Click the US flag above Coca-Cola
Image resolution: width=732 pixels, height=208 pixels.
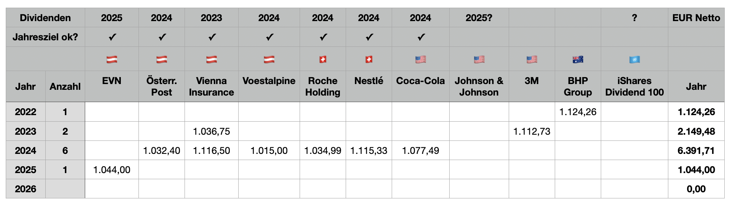pyautogui.click(x=420, y=59)
